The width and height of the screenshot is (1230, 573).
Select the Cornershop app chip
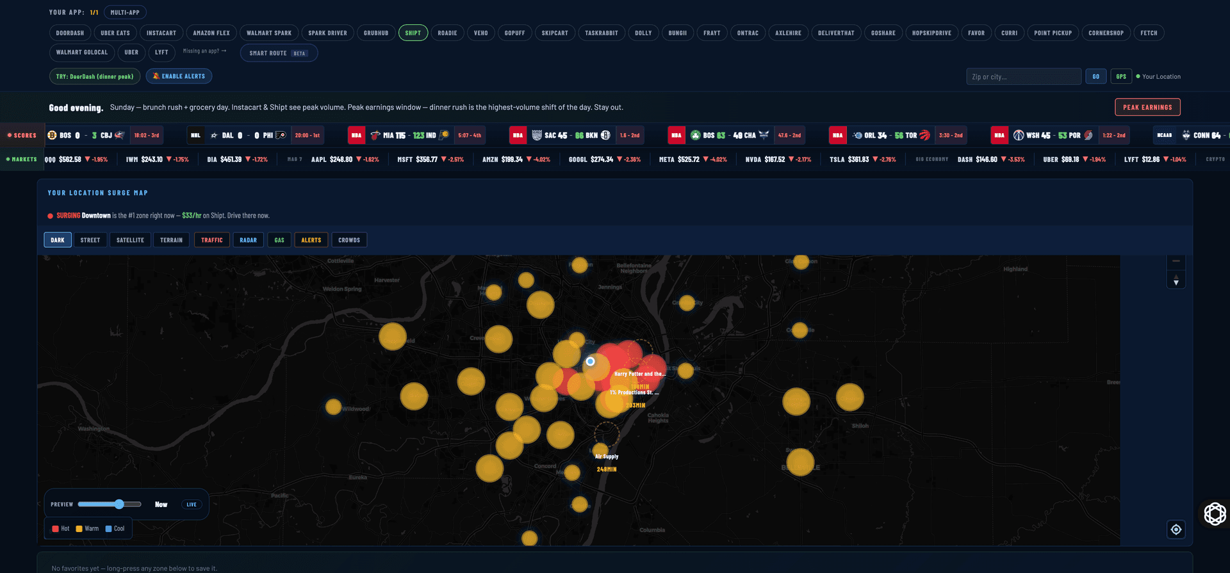(x=1106, y=33)
